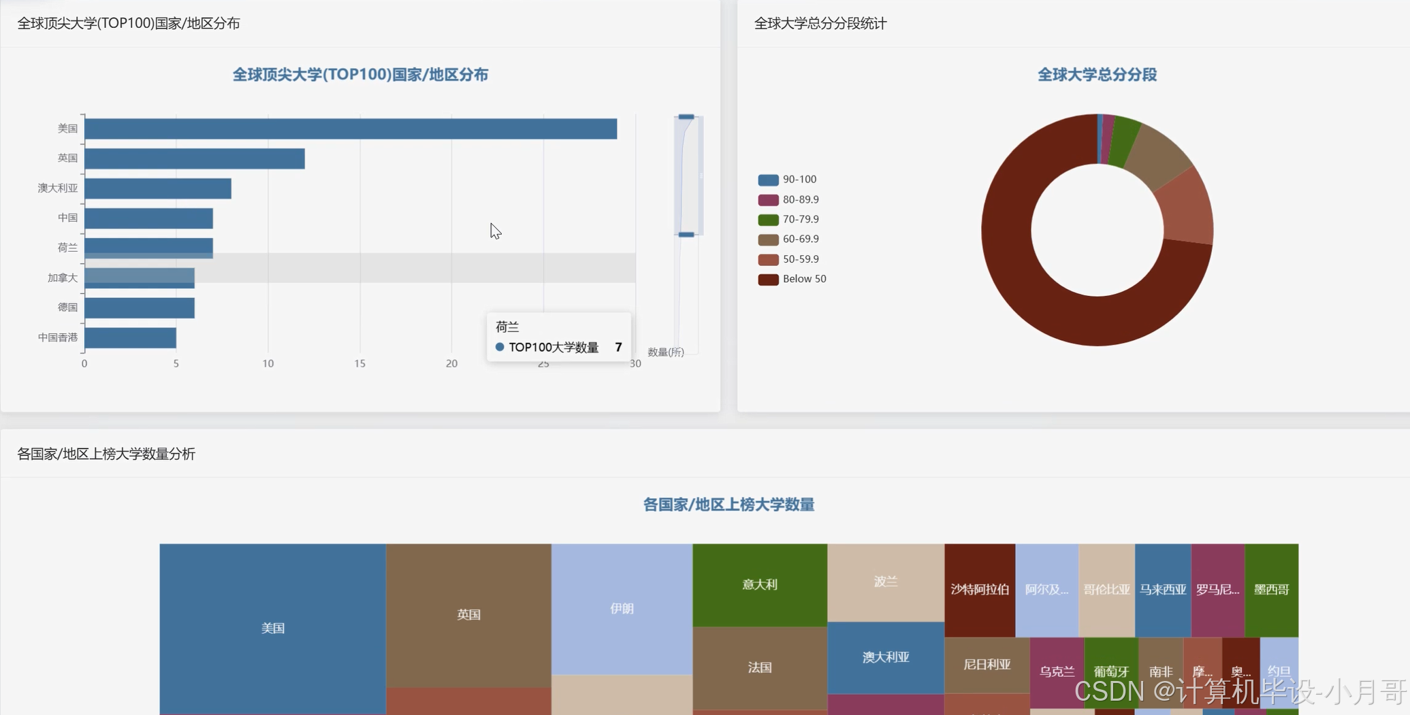The width and height of the screenshot is (1410, 715).
Task: Select the 意大利 block in the treemap
Action: 758,583
